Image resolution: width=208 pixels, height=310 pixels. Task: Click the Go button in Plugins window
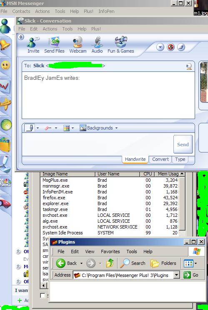click(191, 275)
